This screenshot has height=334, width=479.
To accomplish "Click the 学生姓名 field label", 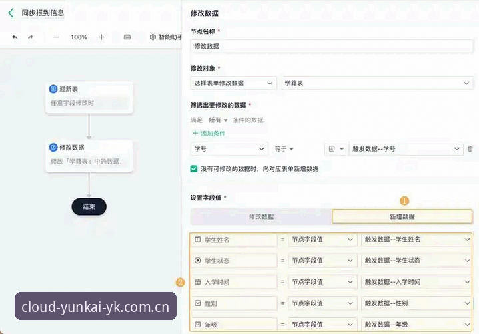I will (217, 240).
